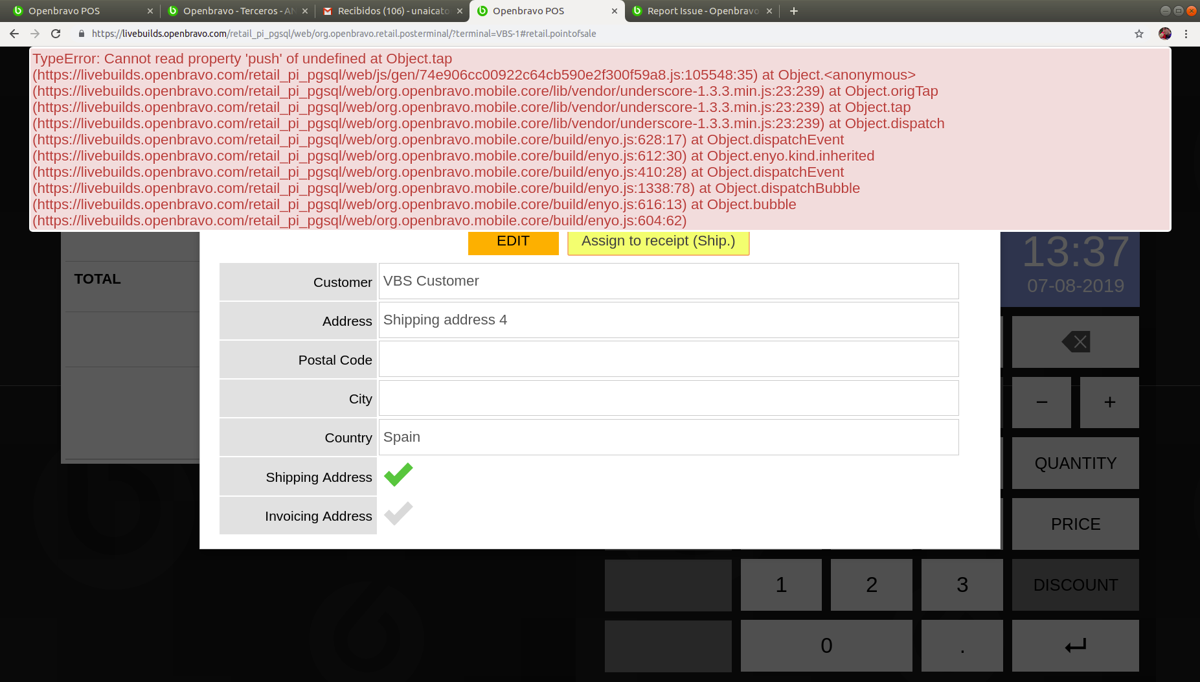Click the empty City field
The width and height of the screenshot is (1200, 682).
[669, 398]
